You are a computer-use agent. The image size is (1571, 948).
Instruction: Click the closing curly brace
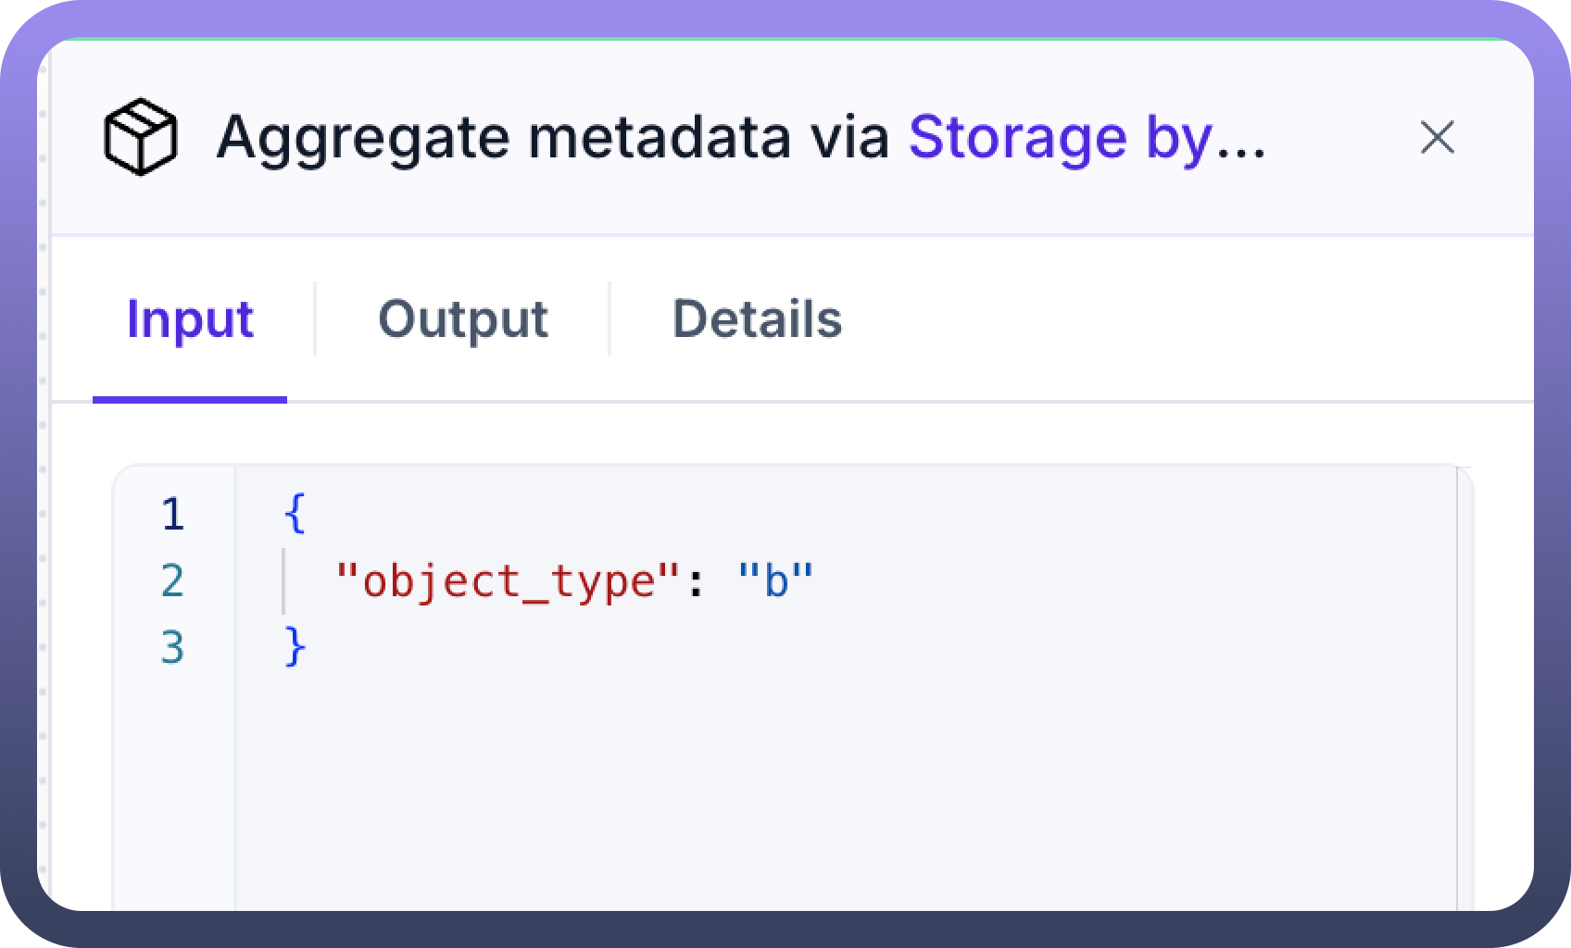click(295, 648)
